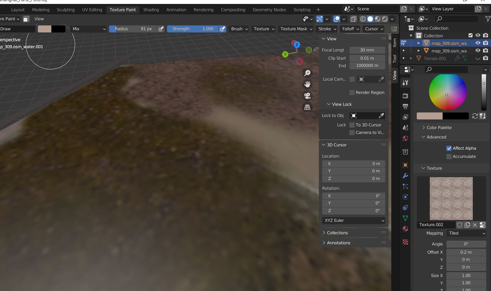Open the Texture properties checker icon
The image size is (491, 291).
tap(406, 242)
